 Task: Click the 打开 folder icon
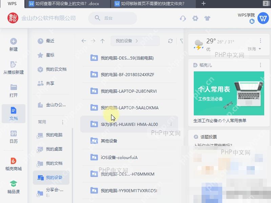tap(14, 87)
